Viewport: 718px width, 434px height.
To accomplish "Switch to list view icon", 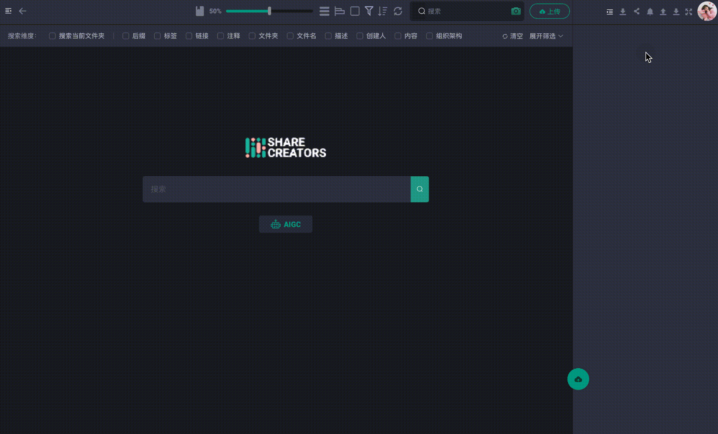I will [x=324, y=11].
